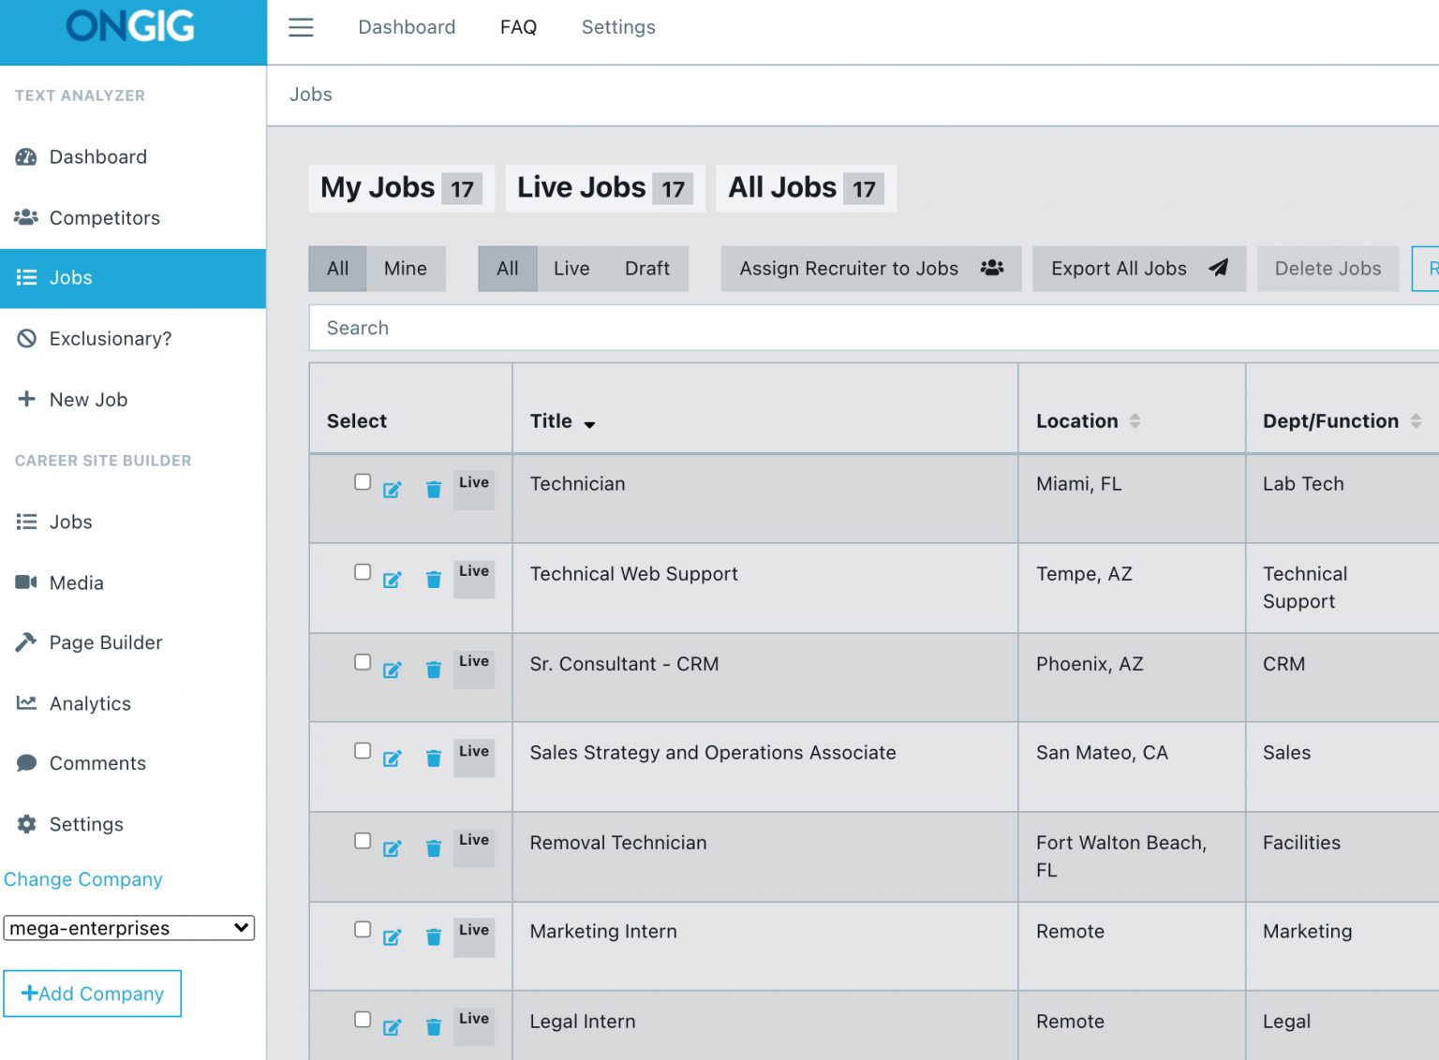
Task: Tick checkbox for Removal Technician row
Action: (363, 840)
